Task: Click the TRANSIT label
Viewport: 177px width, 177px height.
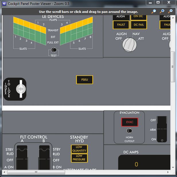Action: pos(53,30)
